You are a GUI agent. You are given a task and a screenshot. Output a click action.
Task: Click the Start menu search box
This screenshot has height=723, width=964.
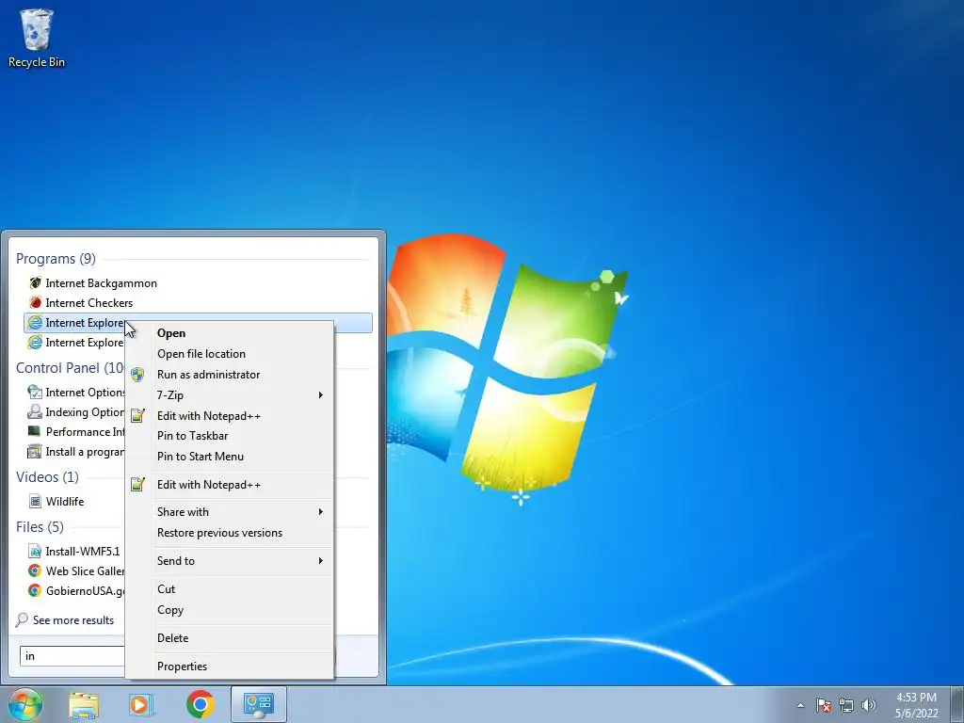(72, 656)
